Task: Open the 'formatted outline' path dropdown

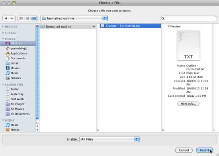Action: (x=74, y=18)
